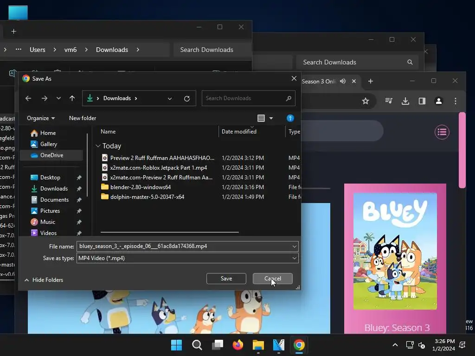Open Pictures in navigation pane
This screenshot has height=356, width=475.
point(50,211)
